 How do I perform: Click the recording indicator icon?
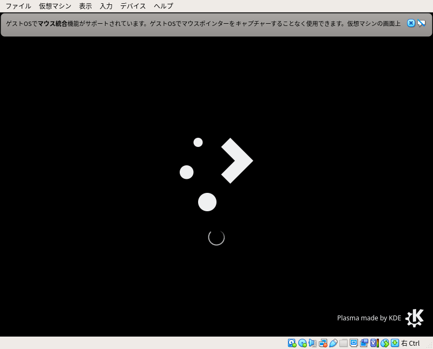point(363,343)
